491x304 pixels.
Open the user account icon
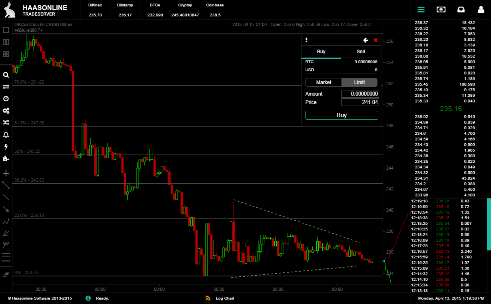click(x=481, y=10)
